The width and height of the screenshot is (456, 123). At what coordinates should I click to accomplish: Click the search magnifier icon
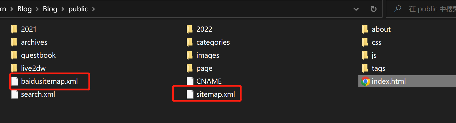[398, 9]
